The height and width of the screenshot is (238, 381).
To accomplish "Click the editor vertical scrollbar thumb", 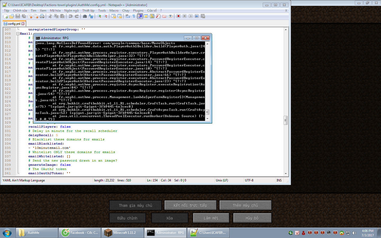I will click(x=285, y=120).
